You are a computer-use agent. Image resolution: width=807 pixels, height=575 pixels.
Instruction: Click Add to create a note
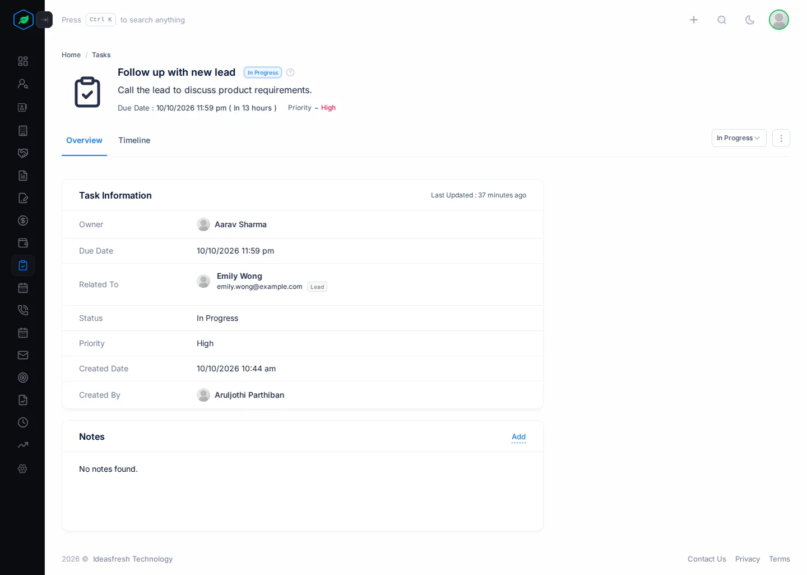tap(518, 437)
